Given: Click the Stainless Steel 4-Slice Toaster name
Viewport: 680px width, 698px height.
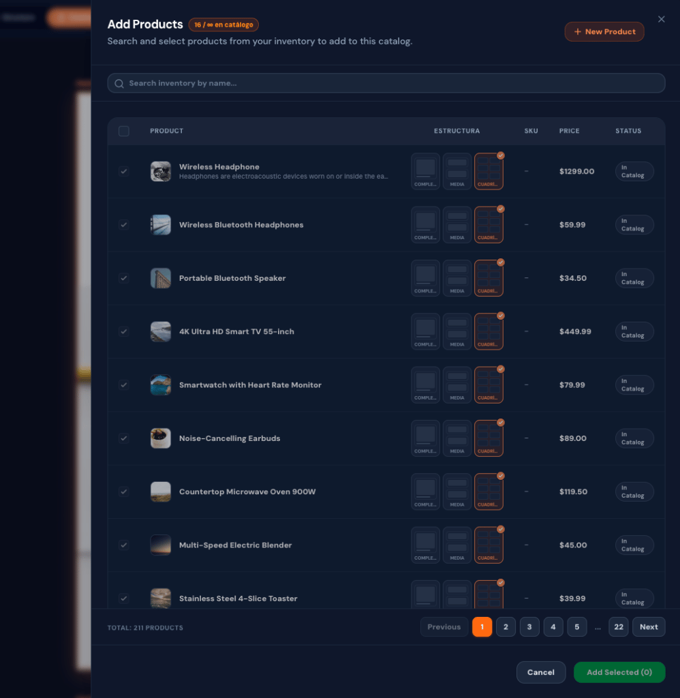Looking at the screenshot, I should click(238, 598).
